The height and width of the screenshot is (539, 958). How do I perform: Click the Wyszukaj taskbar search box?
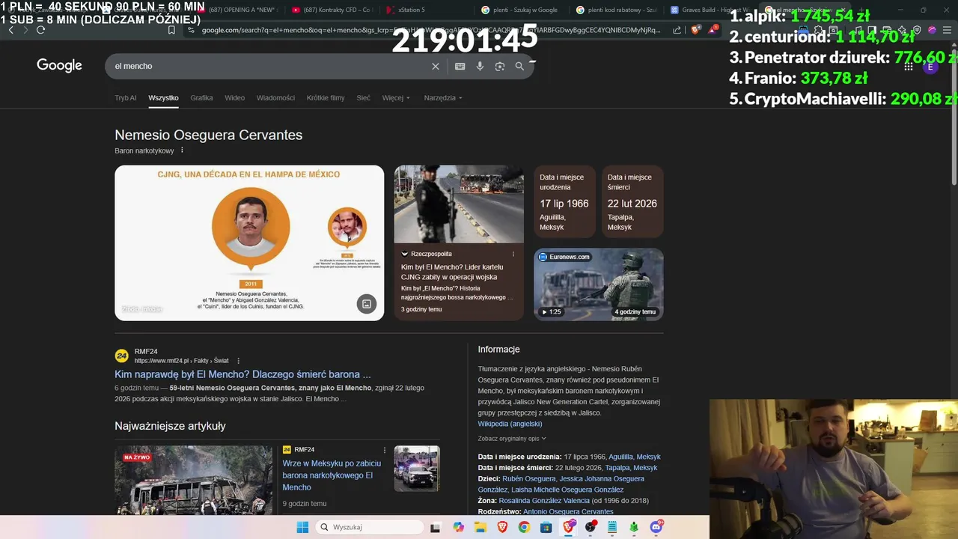point(369,527)
